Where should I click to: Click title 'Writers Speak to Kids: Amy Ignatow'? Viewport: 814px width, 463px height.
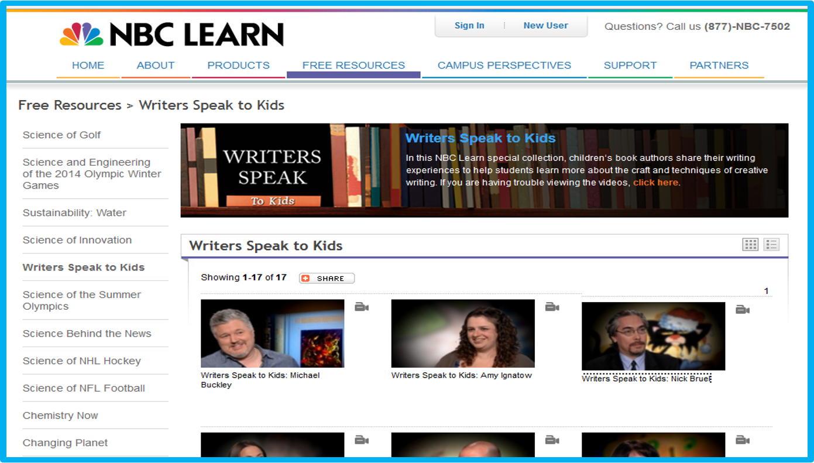(462, 375)
